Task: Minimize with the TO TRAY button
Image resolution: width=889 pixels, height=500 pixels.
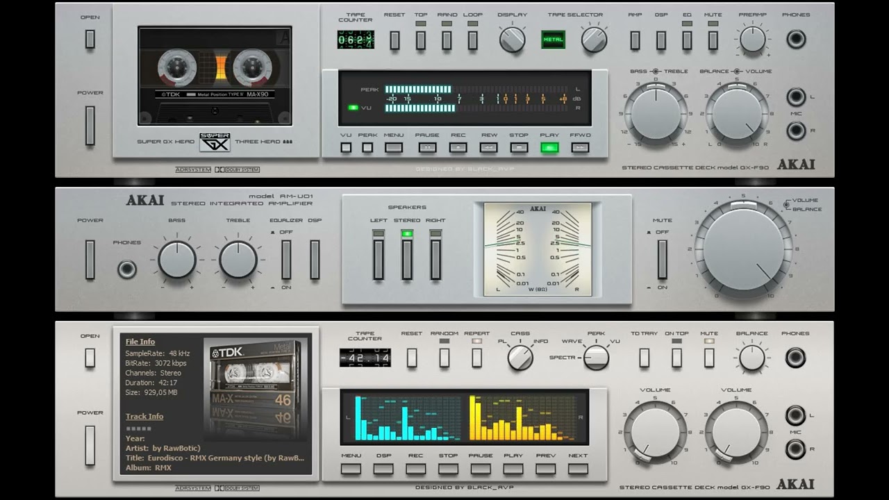Action: click(x=644, y=358)
